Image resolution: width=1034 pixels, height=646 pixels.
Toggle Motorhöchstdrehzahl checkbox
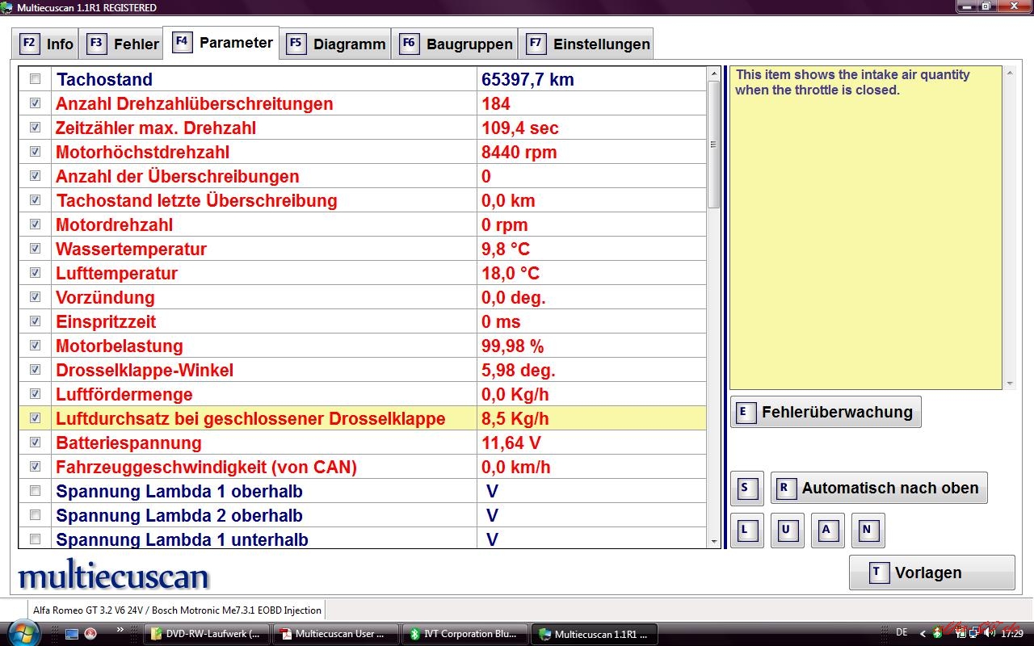[35, 152]
